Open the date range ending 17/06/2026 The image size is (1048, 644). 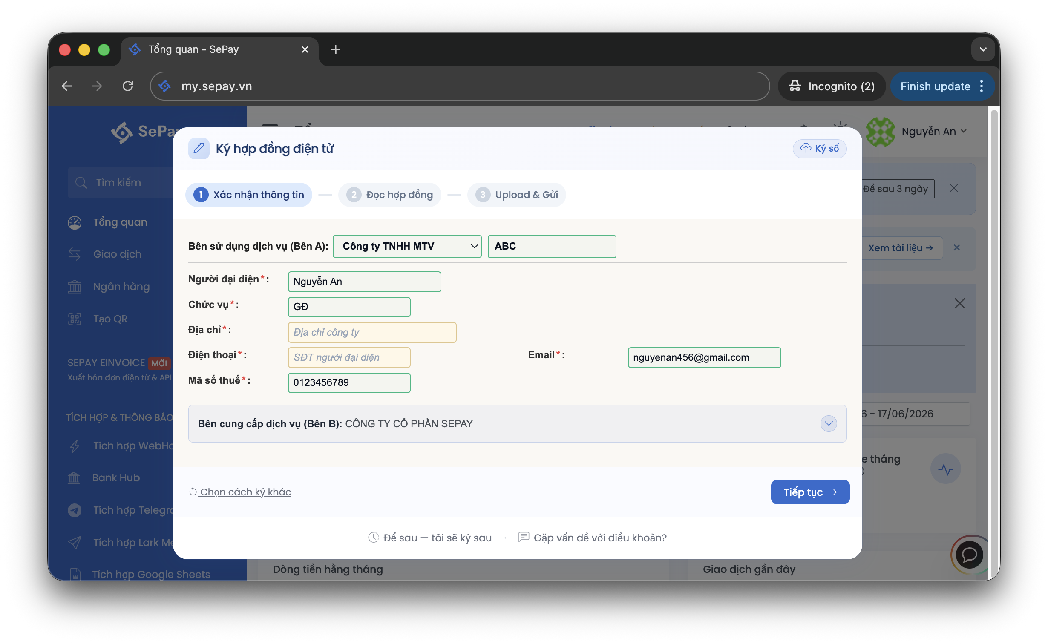[x=915, y=414]
